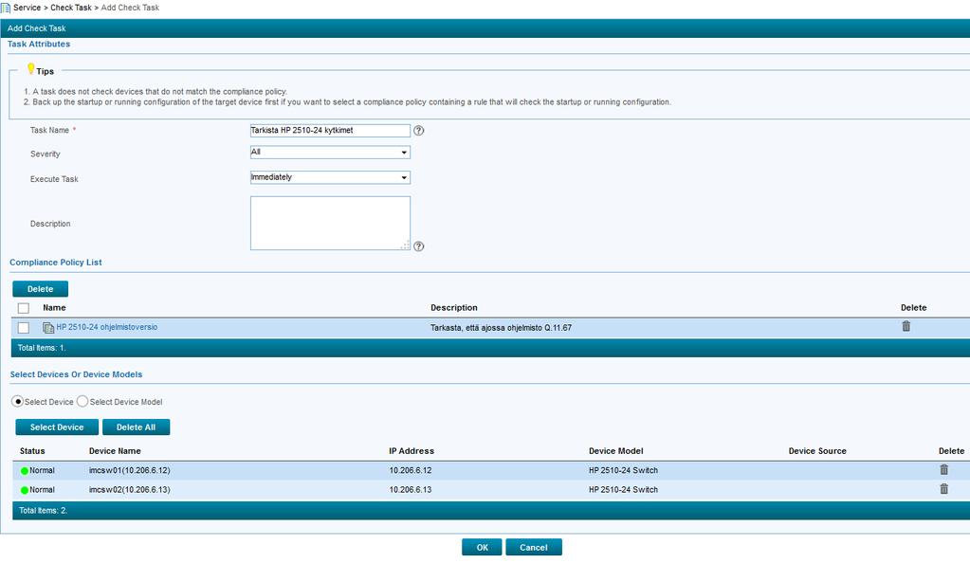Image resolution: width=970 pixels, height=563 pixels.
Task: Click trash icon for HP 2510-24 ohjelmistoversio policy
Action: (906, 326)
